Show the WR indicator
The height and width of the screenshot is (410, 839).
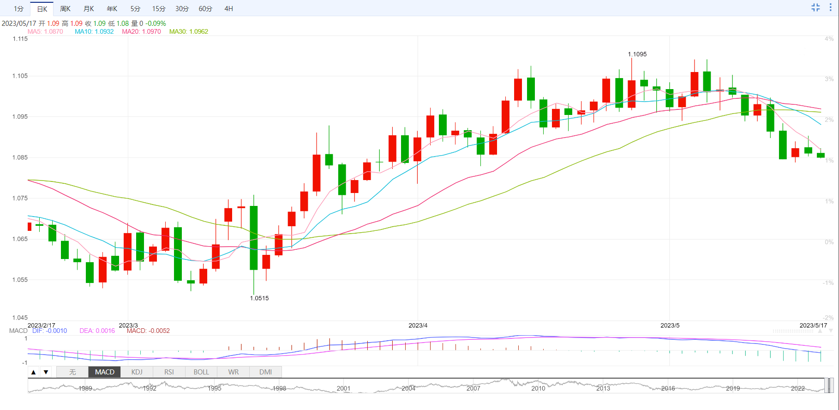coord(234,372)
